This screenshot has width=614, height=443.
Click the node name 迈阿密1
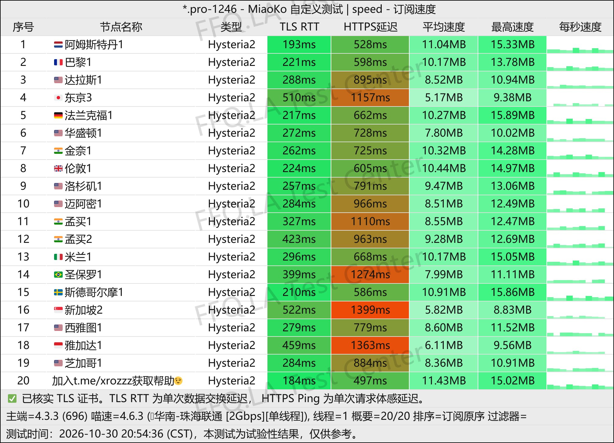click(x=83, y=204)
